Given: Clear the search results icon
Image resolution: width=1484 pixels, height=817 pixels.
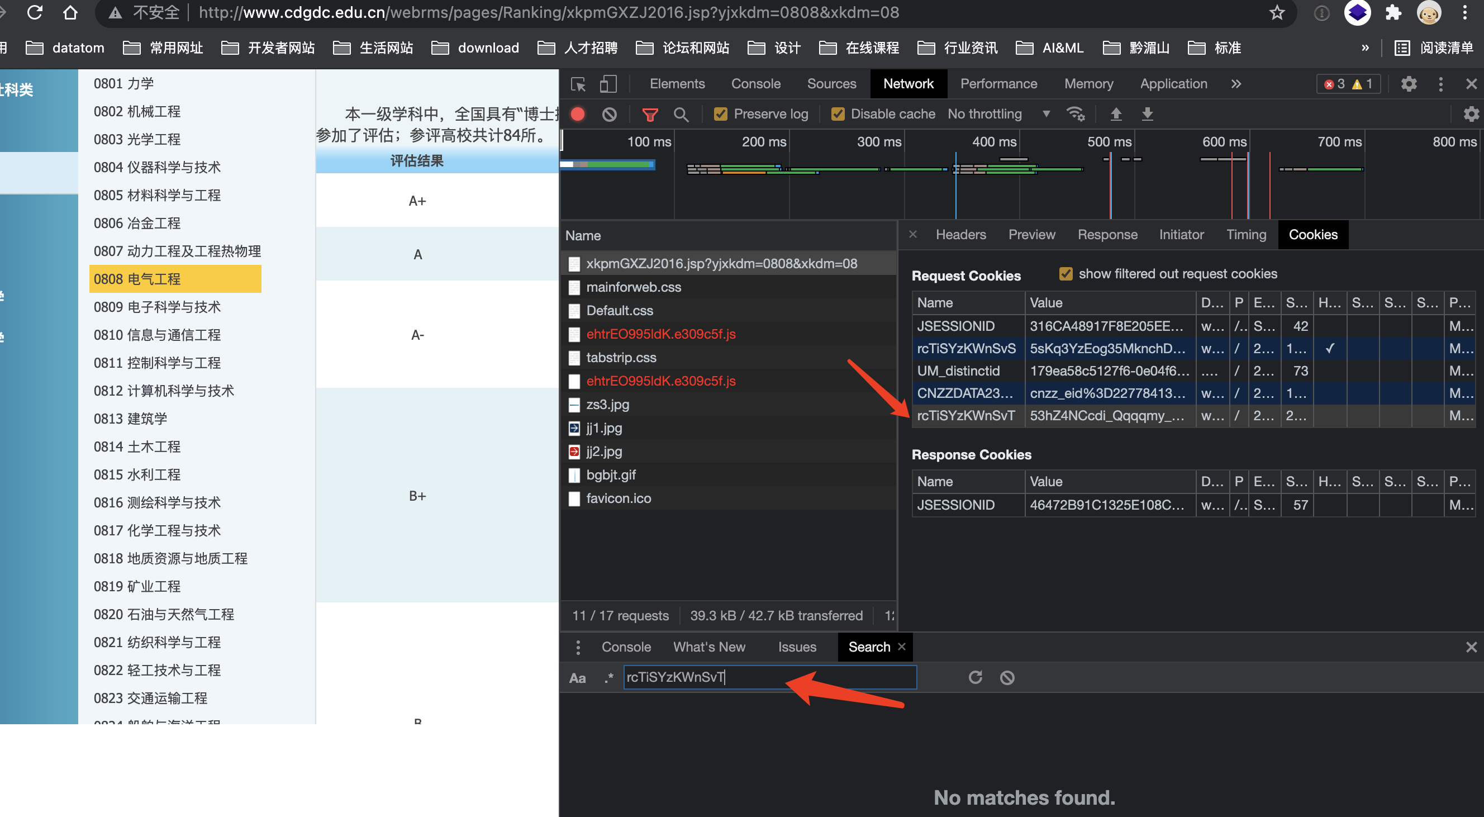Looking at the screenshot, I should pyautogui.click(x=1007, y=677).
